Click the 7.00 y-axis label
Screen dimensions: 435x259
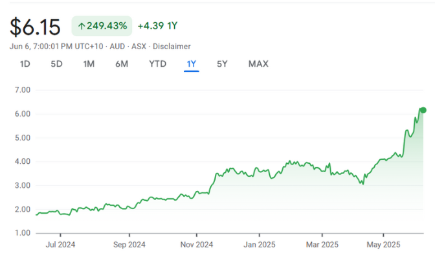23,90
